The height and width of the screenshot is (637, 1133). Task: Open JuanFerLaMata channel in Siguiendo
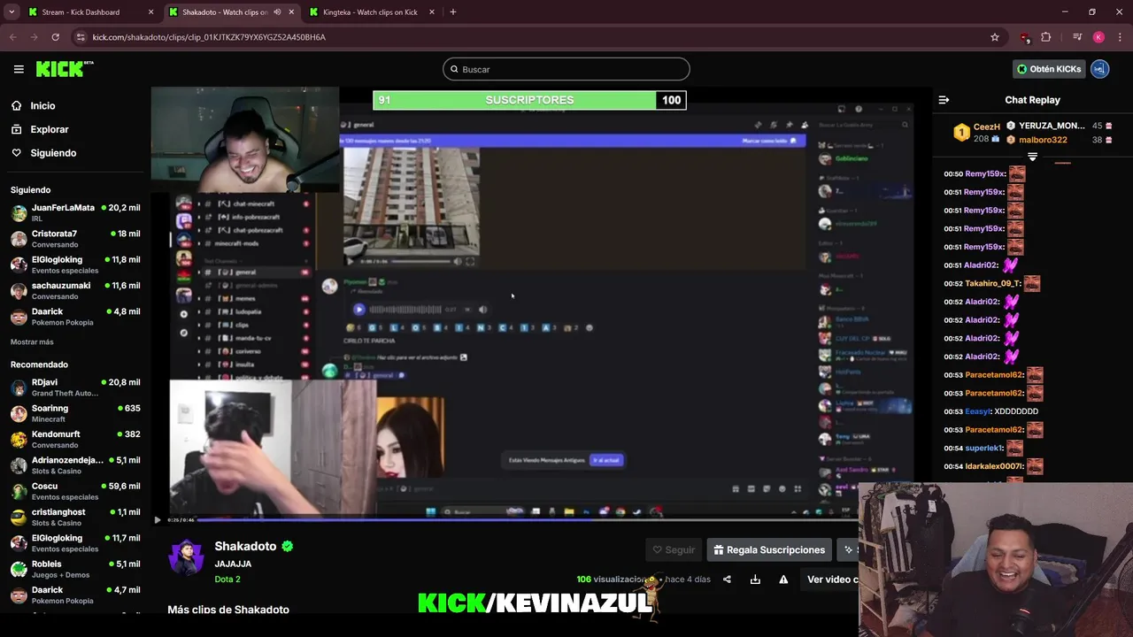pyautogui.click(x=75, y=213)
